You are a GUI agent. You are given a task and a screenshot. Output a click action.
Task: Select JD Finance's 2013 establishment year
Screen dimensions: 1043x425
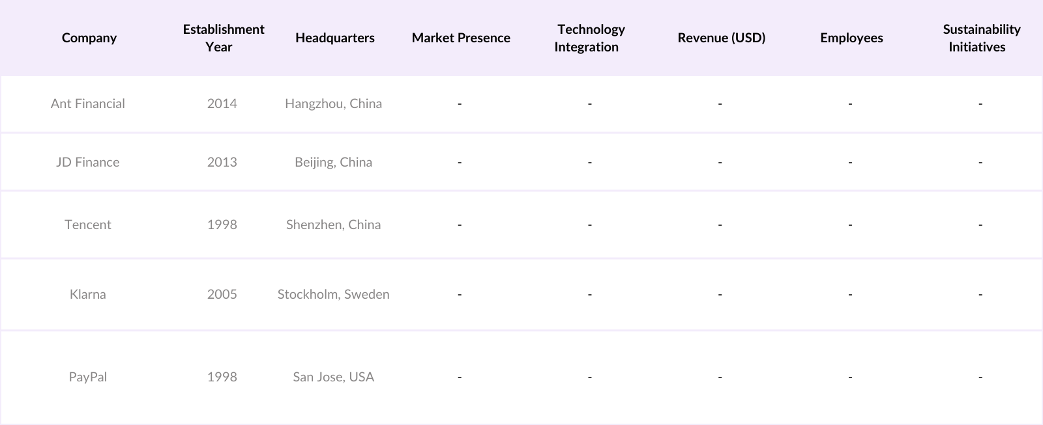(x=222, y=162)
